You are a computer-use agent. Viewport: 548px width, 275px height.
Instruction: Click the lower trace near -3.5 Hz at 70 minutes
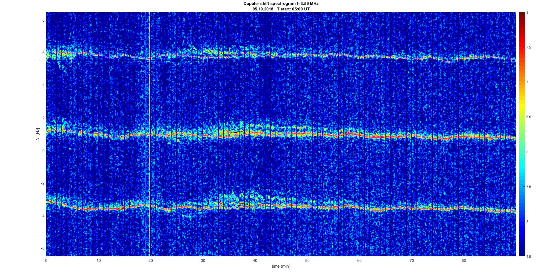point(412,208)
